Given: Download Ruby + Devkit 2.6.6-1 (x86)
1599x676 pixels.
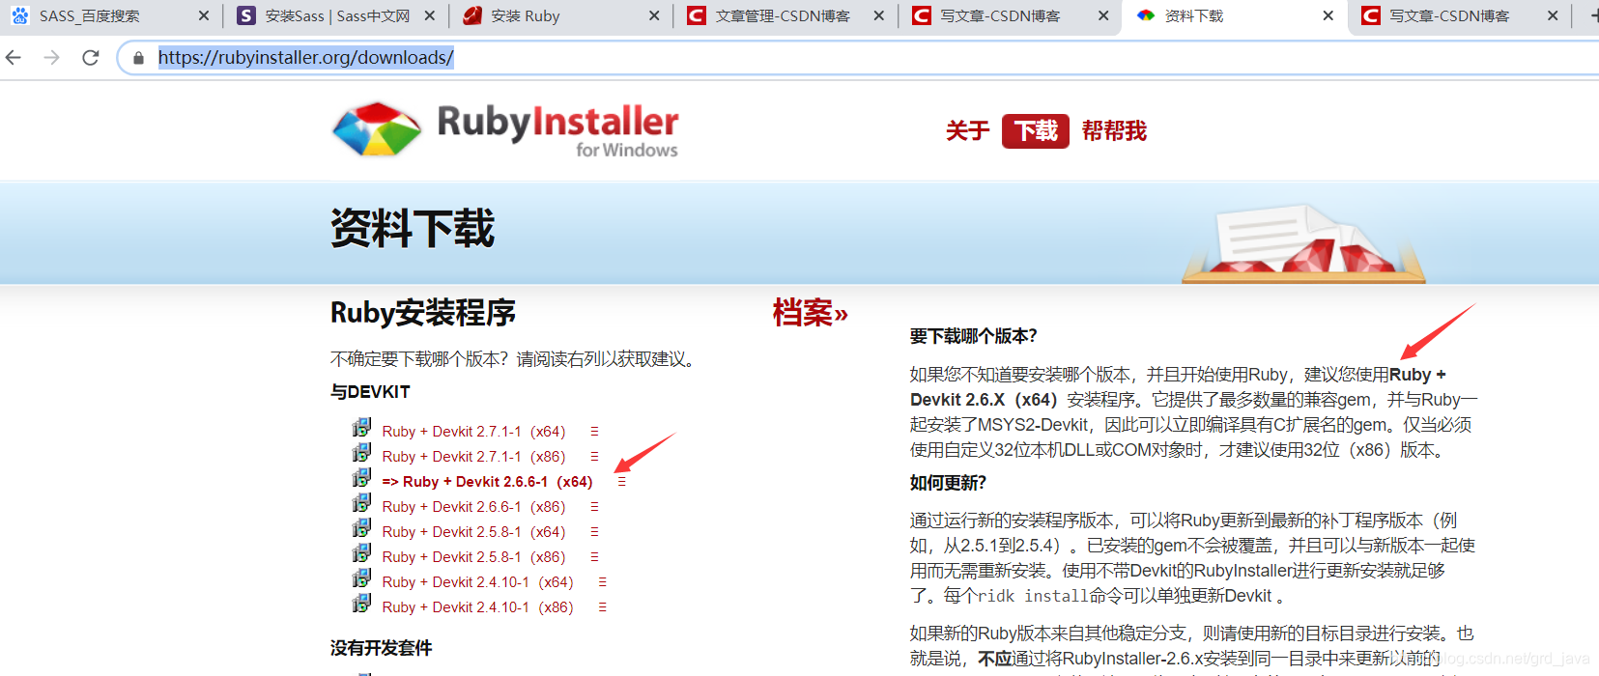Looking at the screenshot, I should pyautogui.click(x=473, y=507).
